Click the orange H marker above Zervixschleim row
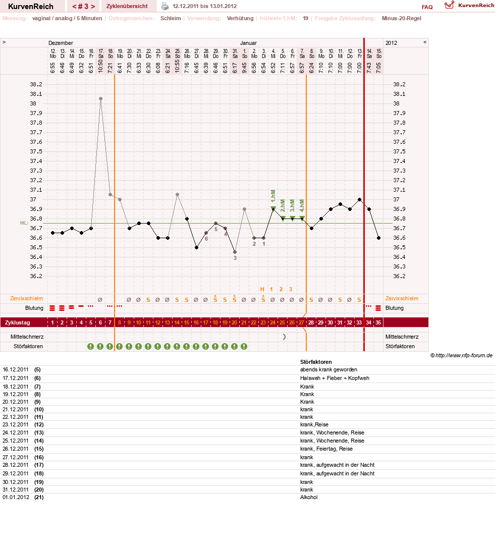 pos(262,289)
